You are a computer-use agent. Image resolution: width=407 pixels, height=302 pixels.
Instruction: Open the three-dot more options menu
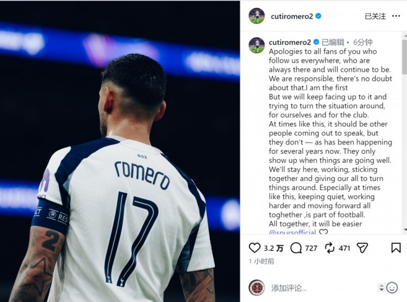click(396, 16)
